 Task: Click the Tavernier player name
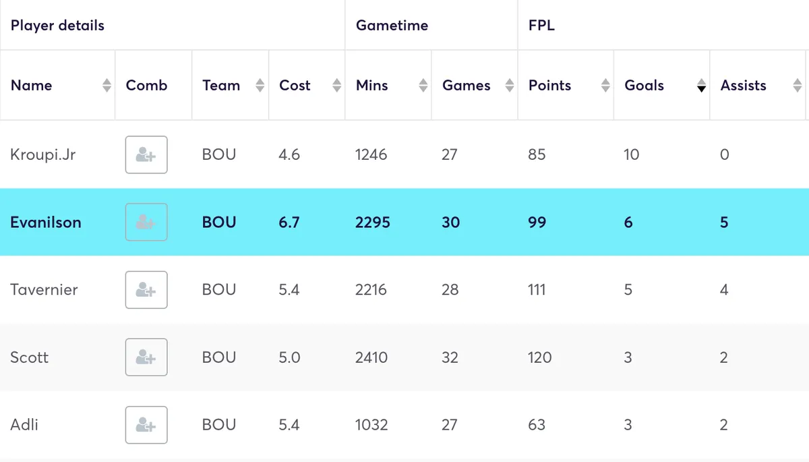coord(44,289)
